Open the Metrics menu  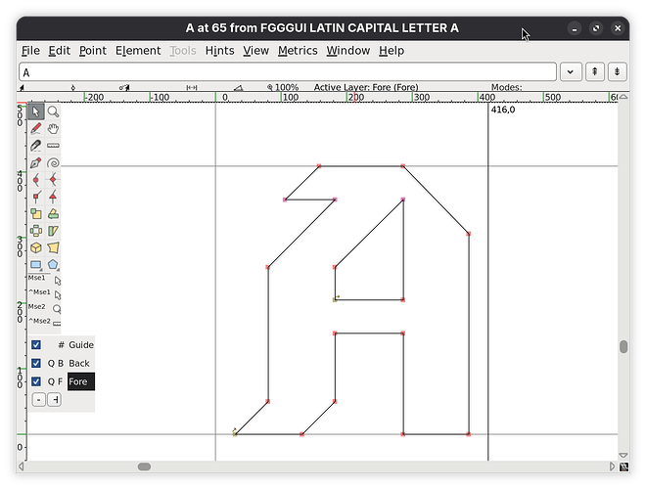tap(297, 51)
